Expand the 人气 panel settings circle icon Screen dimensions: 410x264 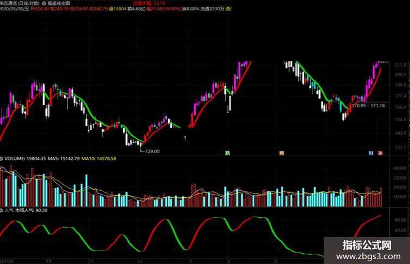tap(1, 210)
